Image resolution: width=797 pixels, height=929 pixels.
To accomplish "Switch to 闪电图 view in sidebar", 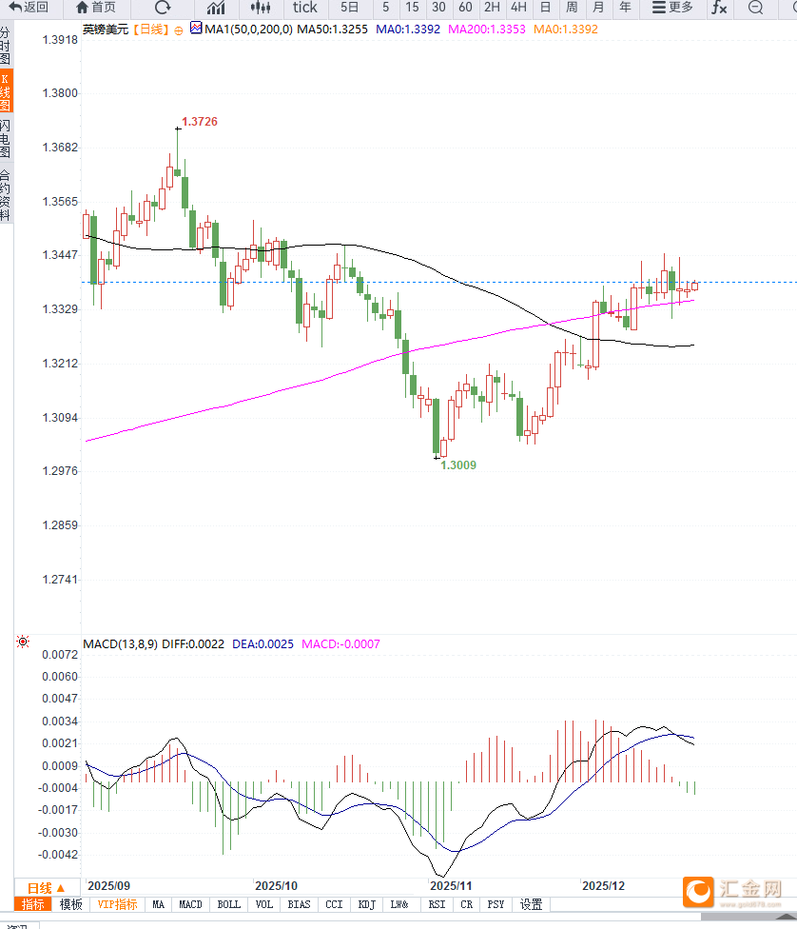I will pos(6,138).
